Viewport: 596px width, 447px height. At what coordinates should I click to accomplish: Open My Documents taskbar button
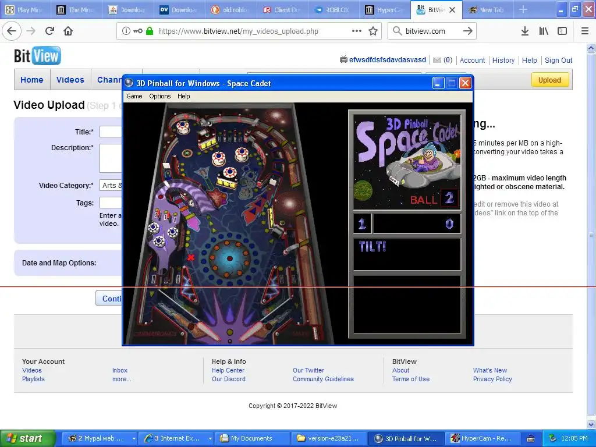click(251, 439)
